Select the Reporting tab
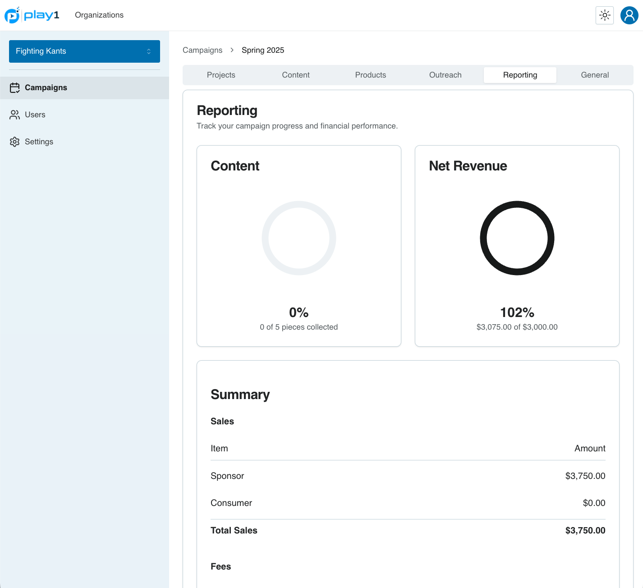The height and width of the screenshot is (588, 643). pos(520,75)
